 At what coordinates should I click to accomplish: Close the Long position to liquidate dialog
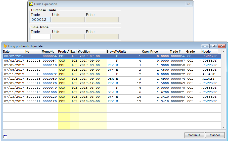coord(221,46)
